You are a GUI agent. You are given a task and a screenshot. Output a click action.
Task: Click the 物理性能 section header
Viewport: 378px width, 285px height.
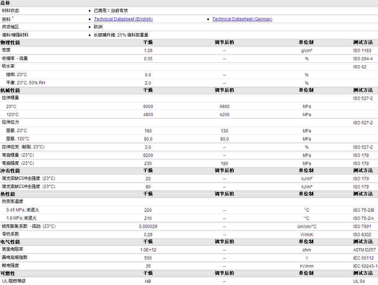tap(10, 42)
